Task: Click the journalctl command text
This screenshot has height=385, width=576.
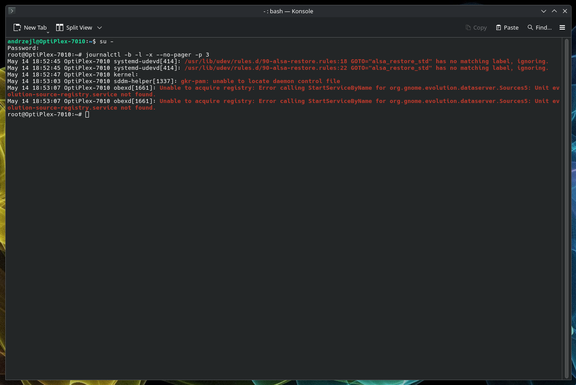Action: [147, 55]
